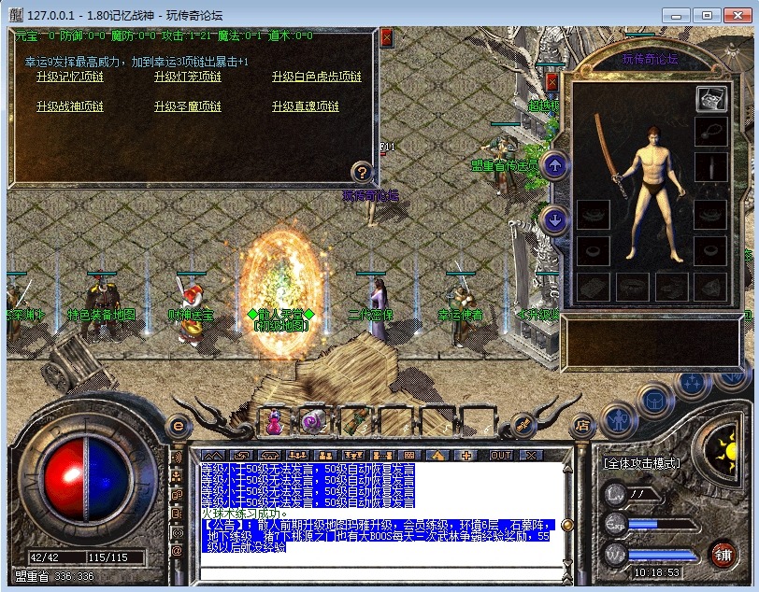Close the necklace upgrade dialog

pyautogui.click(x=387, y=37)
